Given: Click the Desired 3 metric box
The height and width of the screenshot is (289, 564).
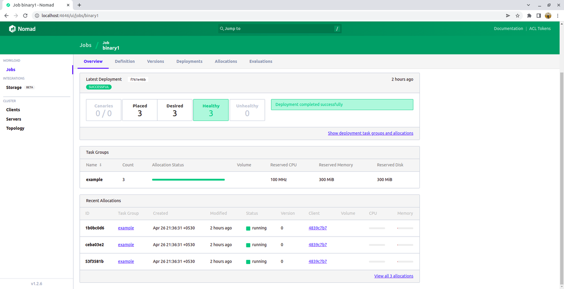Looking at the screenshot, I should tap(175, 110).
